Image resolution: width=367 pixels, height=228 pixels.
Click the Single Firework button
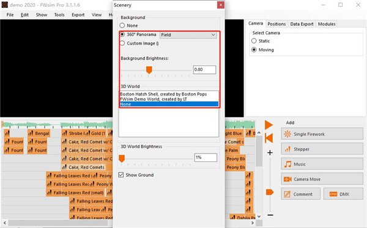(322, 134)
